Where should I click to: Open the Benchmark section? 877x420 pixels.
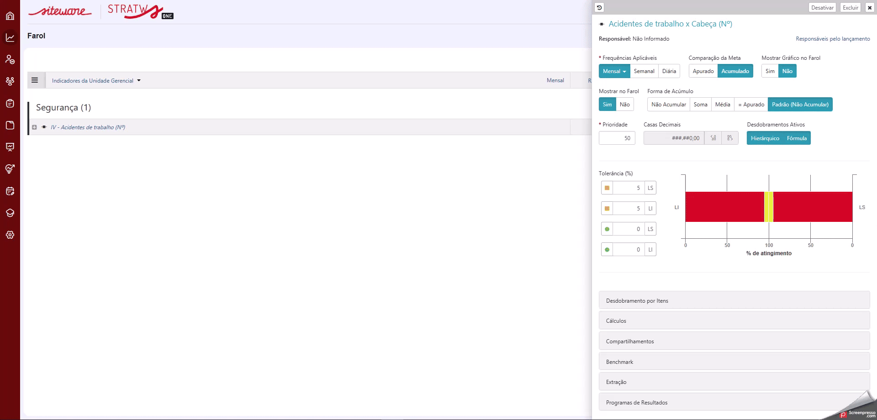[x=734, y=362]
